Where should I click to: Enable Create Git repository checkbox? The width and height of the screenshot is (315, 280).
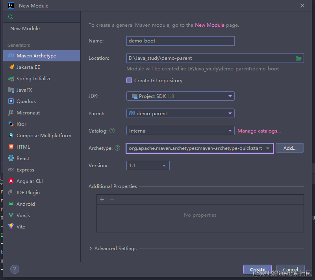pos(129,81)
